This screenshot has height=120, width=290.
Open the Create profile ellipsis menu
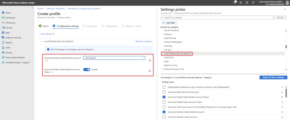coord(65,14)
